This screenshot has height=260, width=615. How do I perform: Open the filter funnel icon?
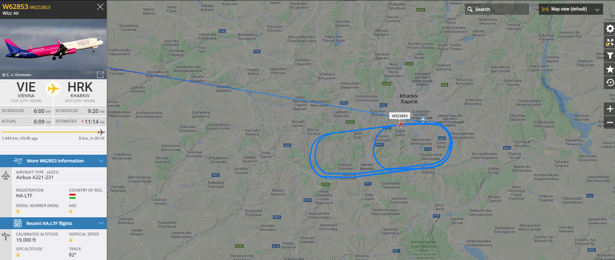pos(610,56)
